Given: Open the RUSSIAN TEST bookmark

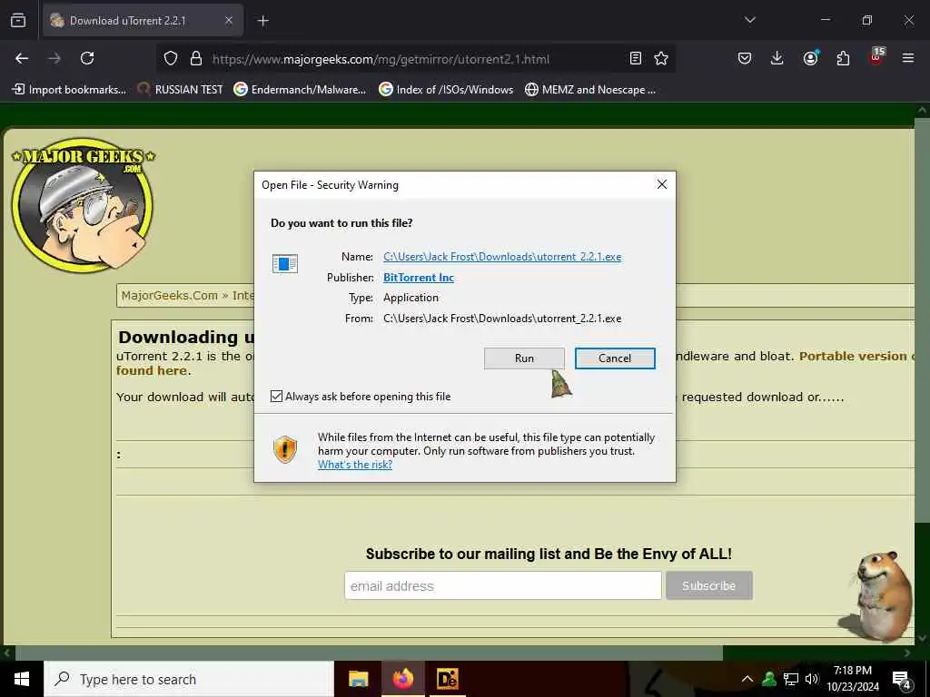Looking at the screenshot, I should [180, 90].
